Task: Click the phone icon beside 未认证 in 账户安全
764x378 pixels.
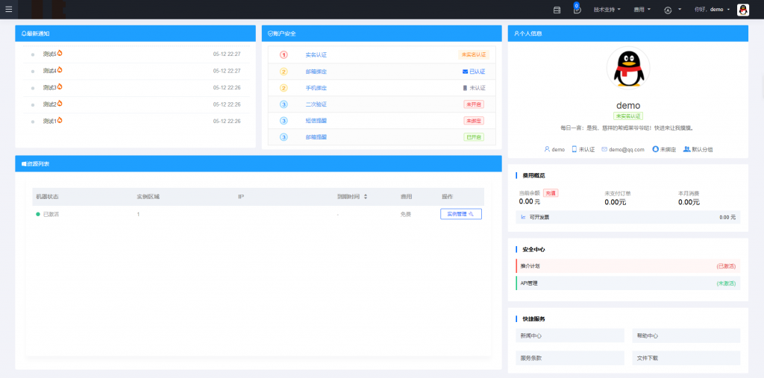Action: (465, 88)
